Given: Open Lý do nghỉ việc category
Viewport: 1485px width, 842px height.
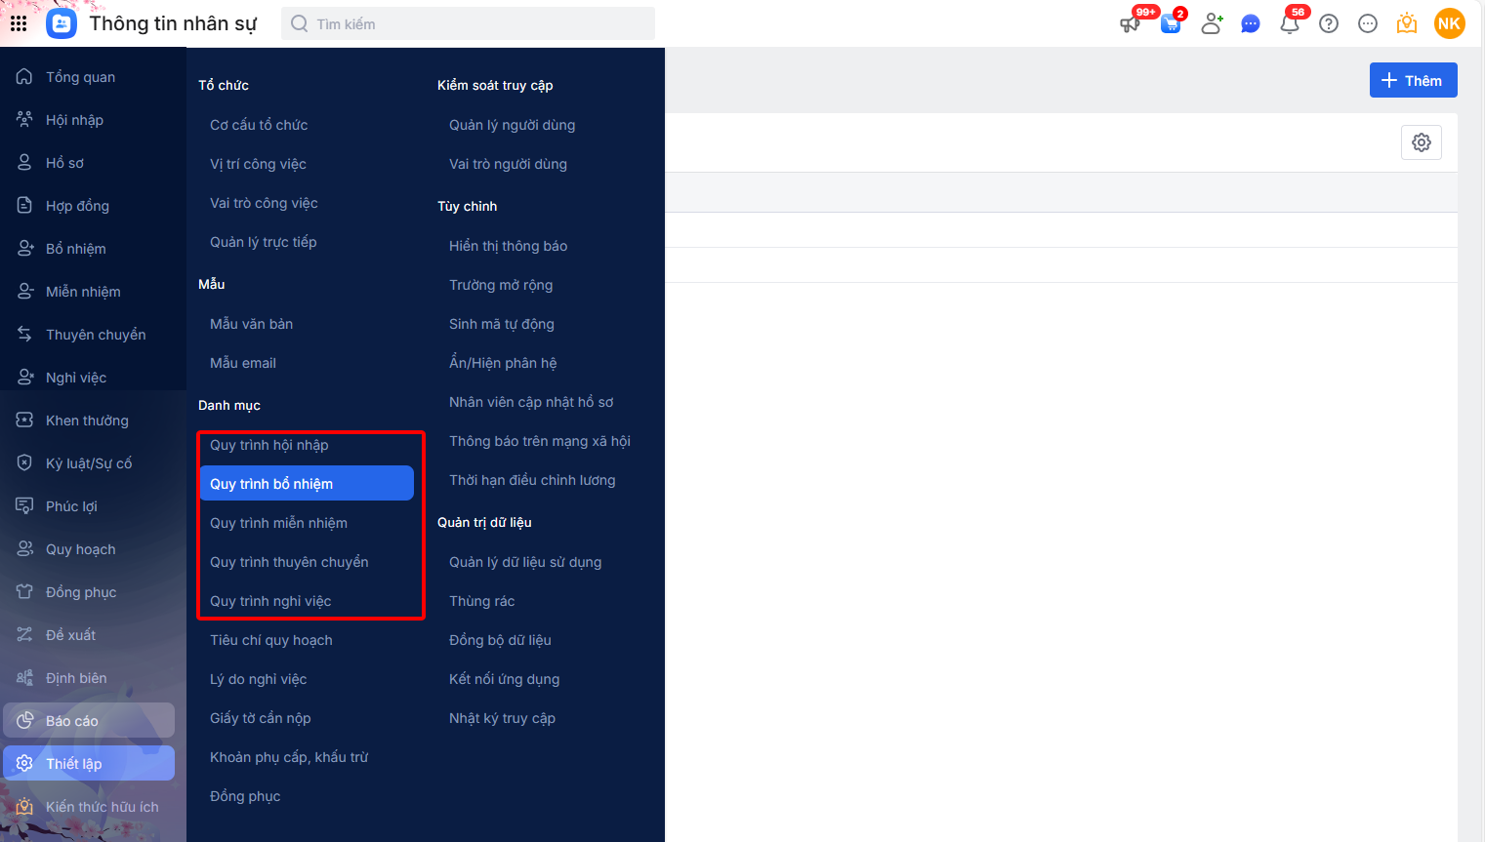Looking at the screenshot, I should (259, 679).
